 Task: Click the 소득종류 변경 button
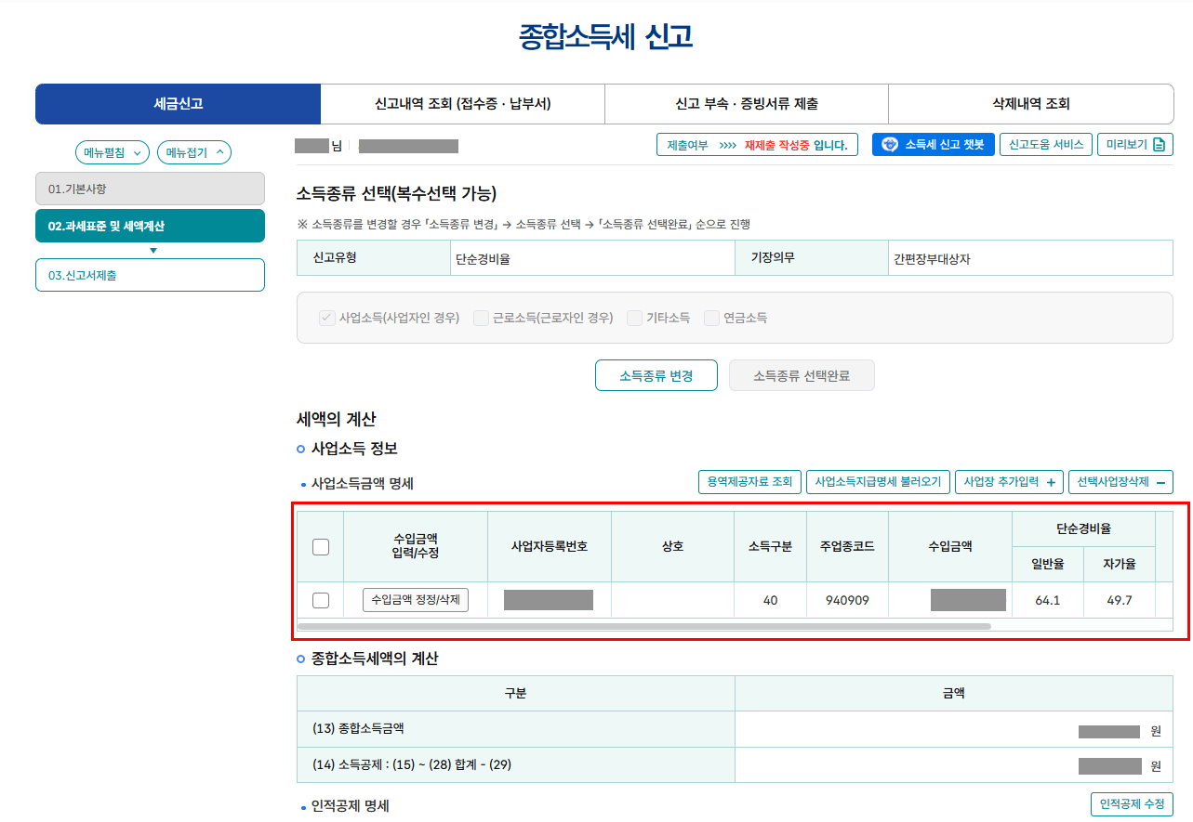point(656,375)
